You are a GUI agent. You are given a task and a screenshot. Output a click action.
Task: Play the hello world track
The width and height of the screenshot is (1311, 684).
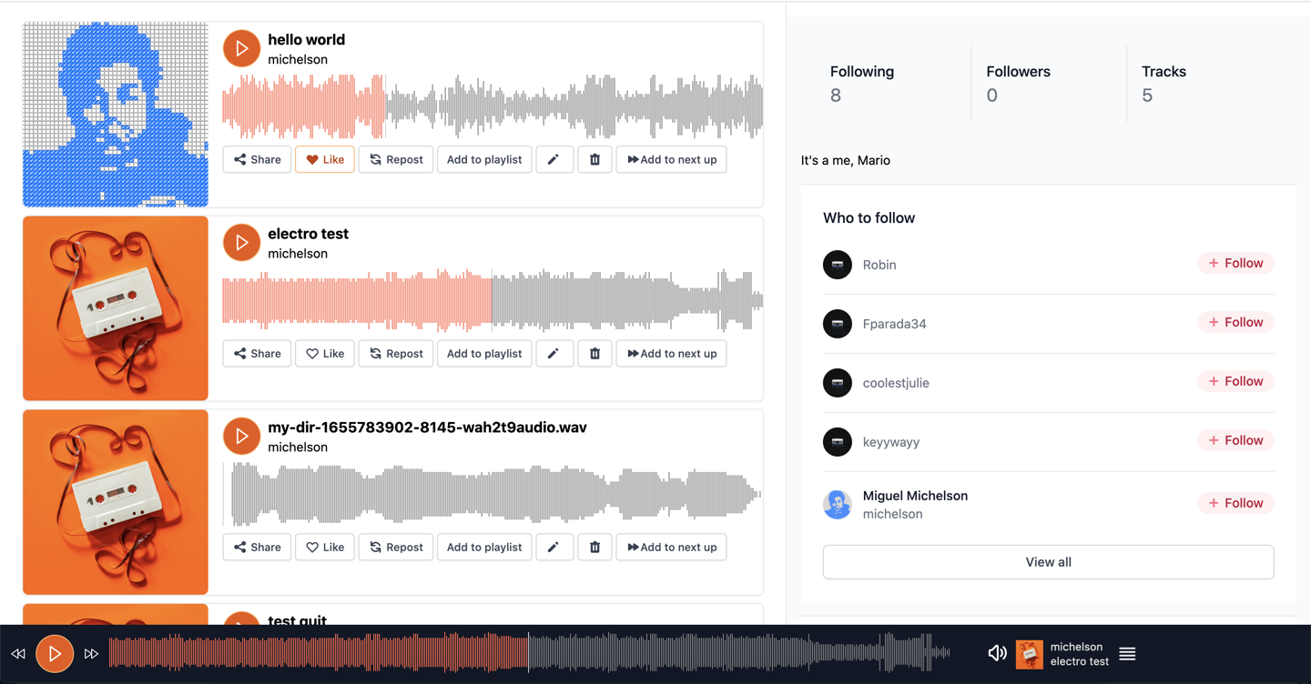(241, 49)
